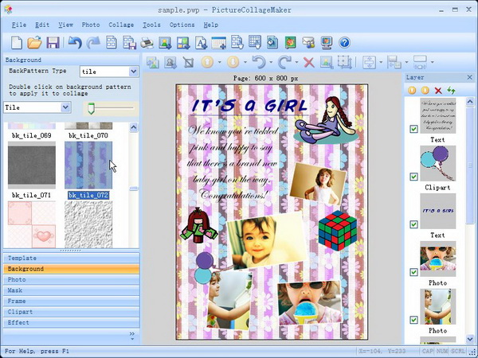Delete the selected object with the red X icon

pyautogui.click(x=308, y=62)
